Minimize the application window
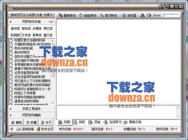This screenshot has width=188, height=140. coord(172,6)
